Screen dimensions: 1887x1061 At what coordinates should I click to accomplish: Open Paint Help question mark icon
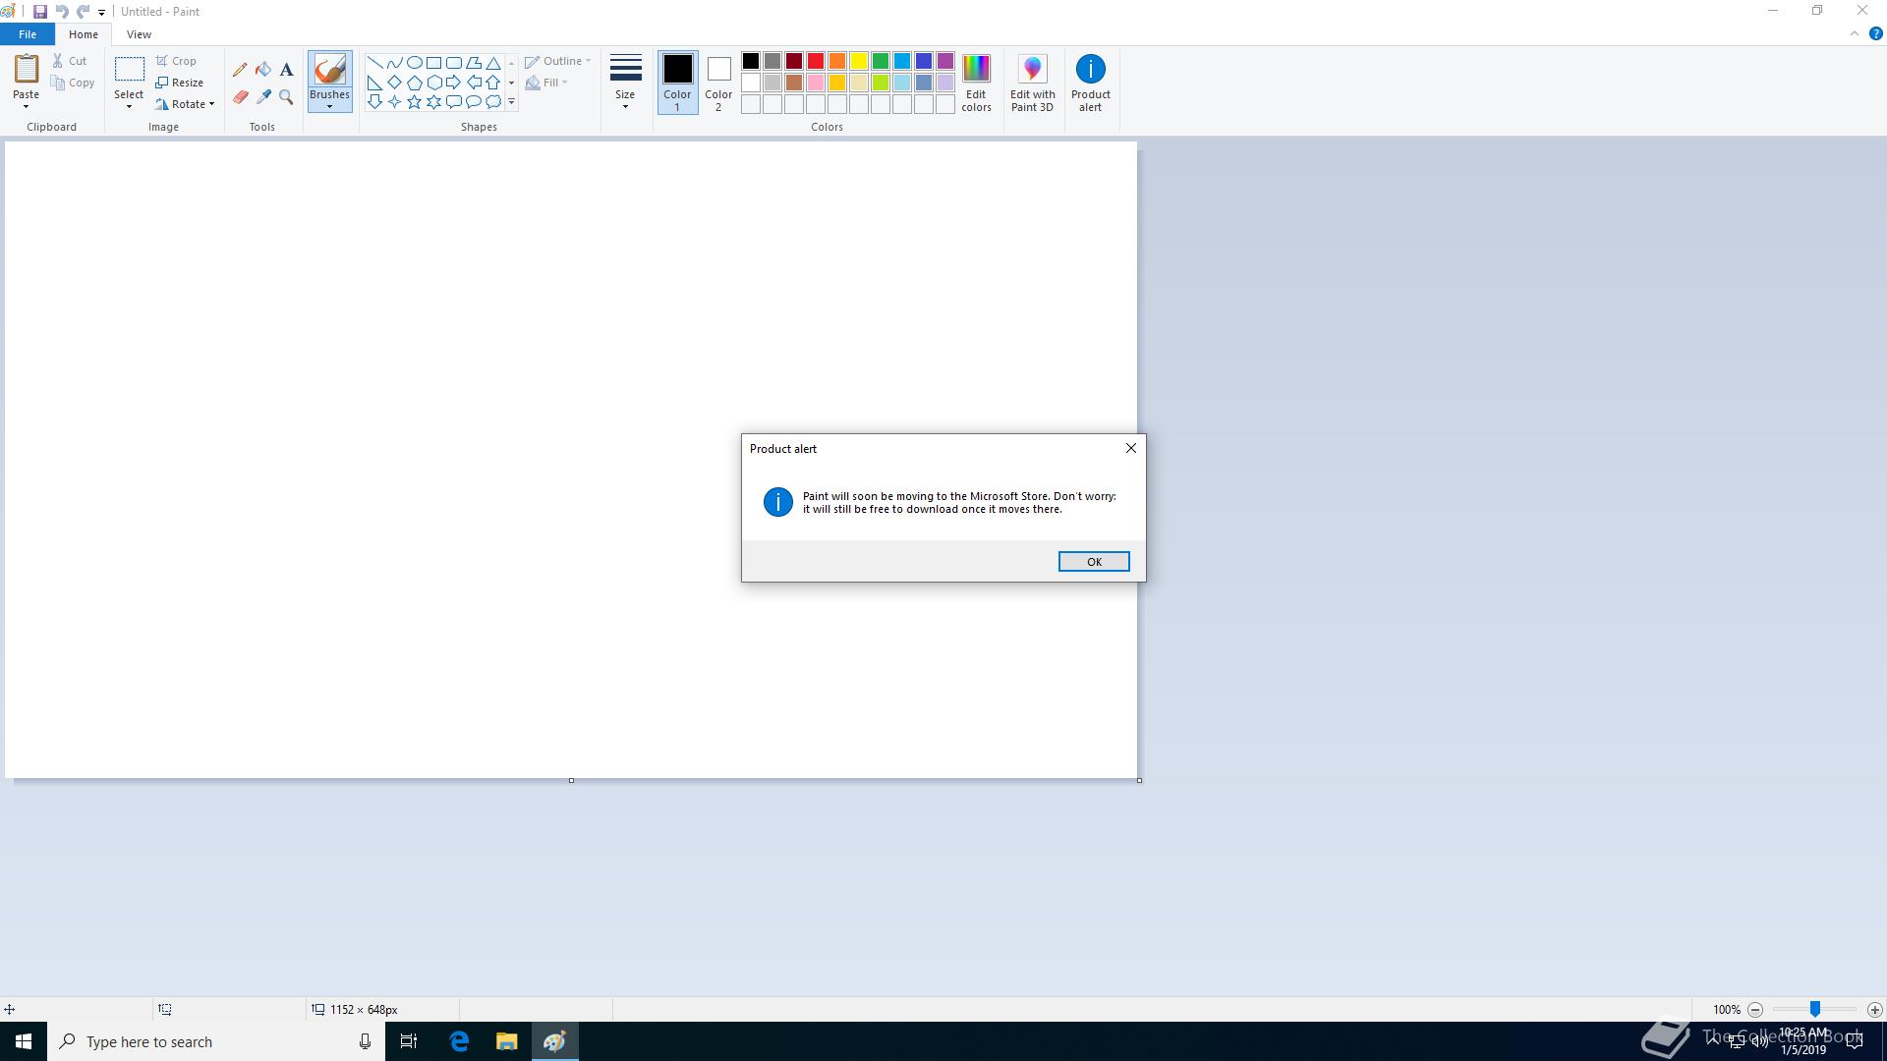(1875, 33)
